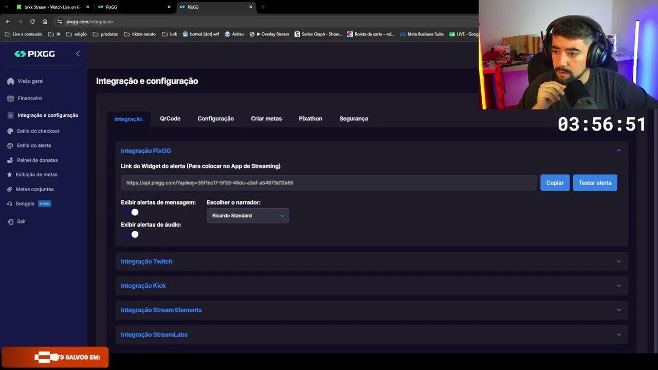
Task: Open Songpix in the sidebar
Action: click(25, 203)
